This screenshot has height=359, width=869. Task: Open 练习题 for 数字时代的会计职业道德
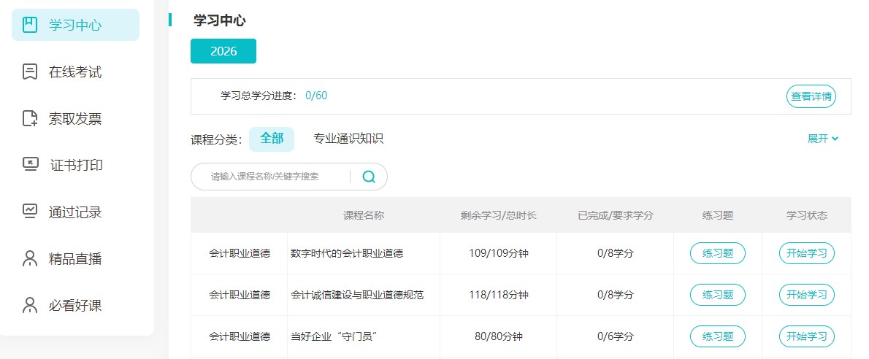[718, 253]
